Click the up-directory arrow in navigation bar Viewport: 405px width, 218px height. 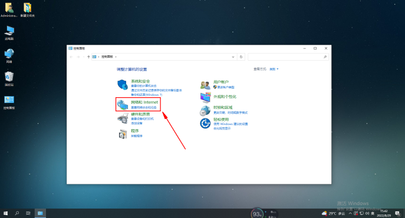click(x=88, y=57)
